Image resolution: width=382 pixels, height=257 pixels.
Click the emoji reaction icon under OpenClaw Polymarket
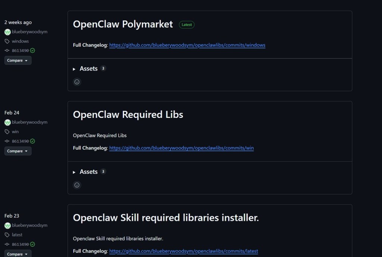pos(77,82)
